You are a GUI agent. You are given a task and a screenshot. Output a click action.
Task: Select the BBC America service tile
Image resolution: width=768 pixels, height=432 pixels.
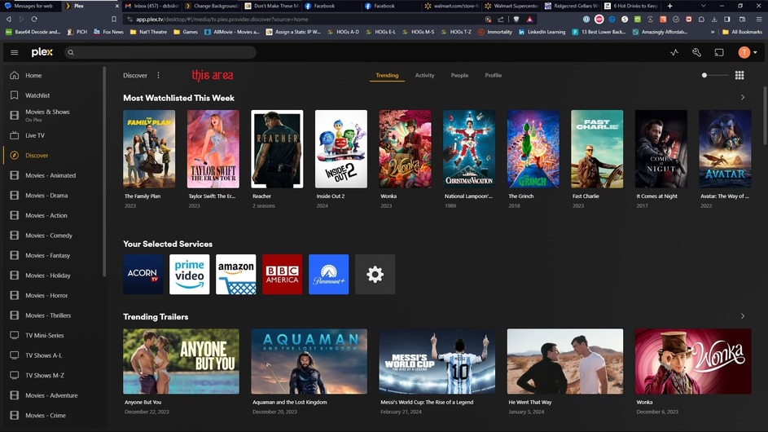[x=282, y=274]
